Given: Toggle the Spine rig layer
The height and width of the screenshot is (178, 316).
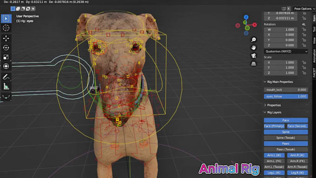Looking at the screenshot, I should 286,132.
